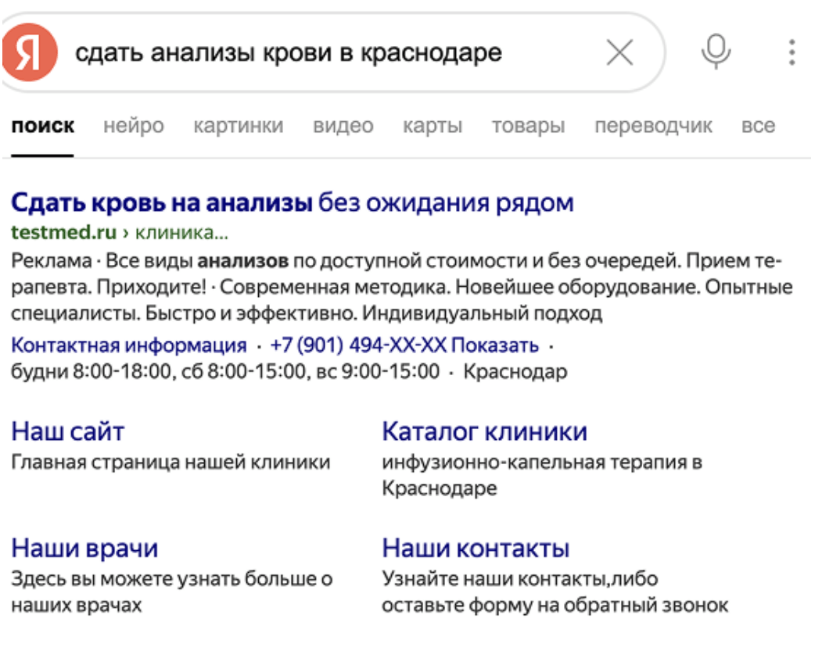Visit the testmed.ru site link
Viewport: 840px width, 672px height.
[x=64, y=232]
